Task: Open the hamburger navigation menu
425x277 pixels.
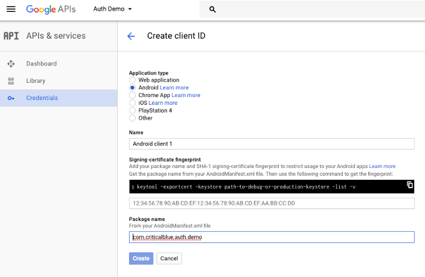Action: [x=11, y=9]
